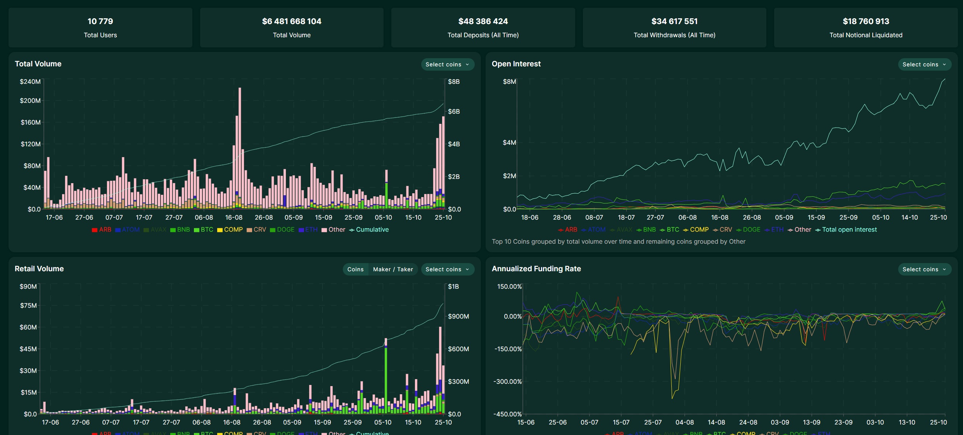
Task: Expand Select coins in Annualized Funding Rate
Action: point(925,269)
